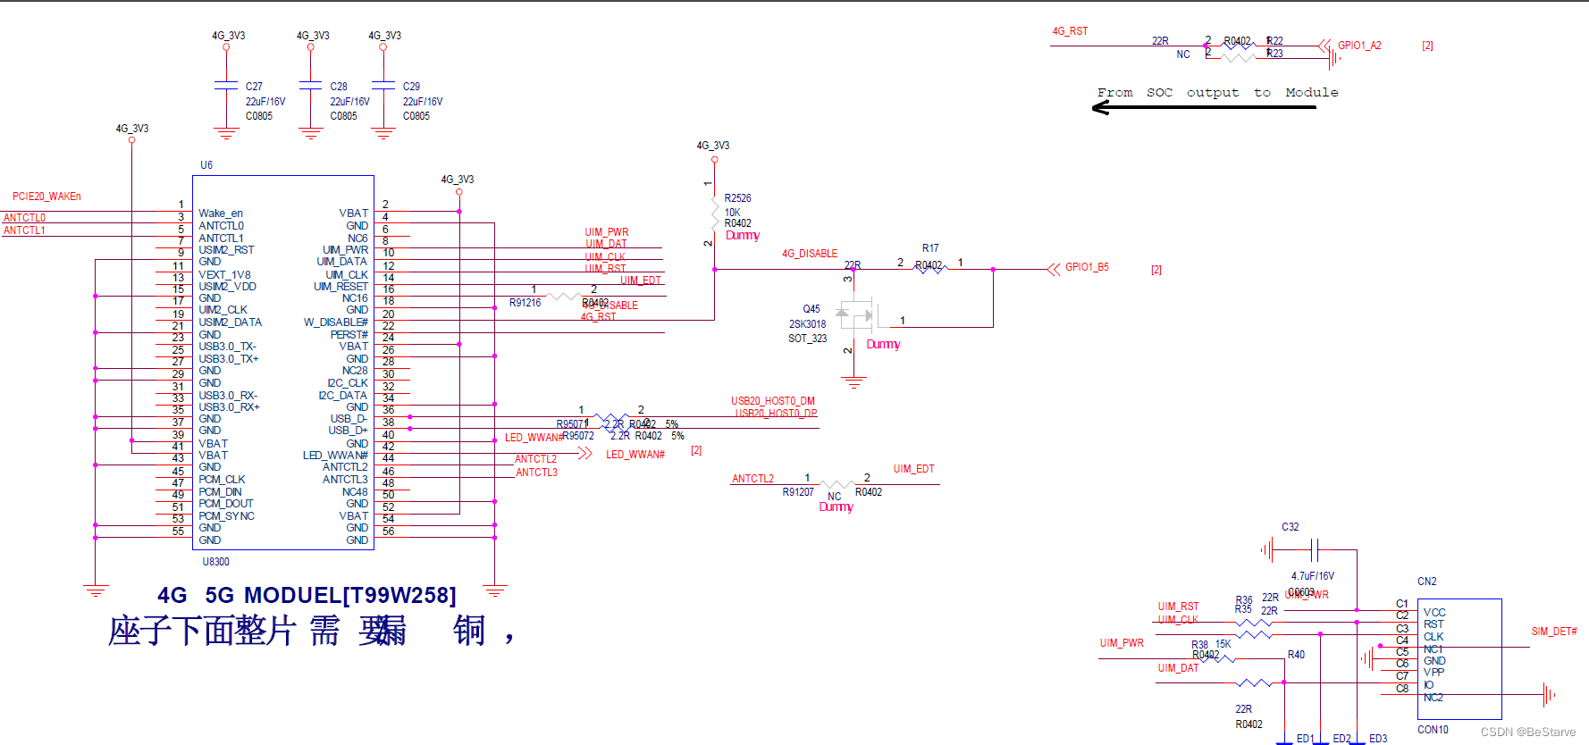The width and height of the screenshot is (1589, 745).
Task: Click the Chinese note under the module title
Action: pyautogui.click(x=311, y=631)
